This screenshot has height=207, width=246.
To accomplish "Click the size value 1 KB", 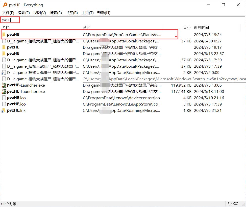I will (187, 110).
